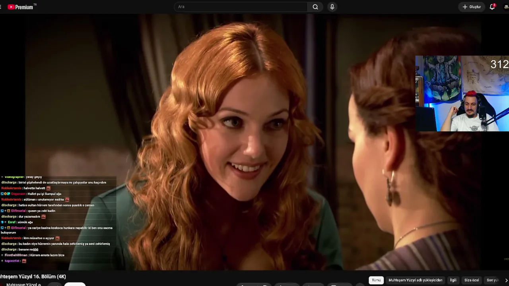509x286 pixels.
Task: Open the account avatar menu
Action: point(507,7)
